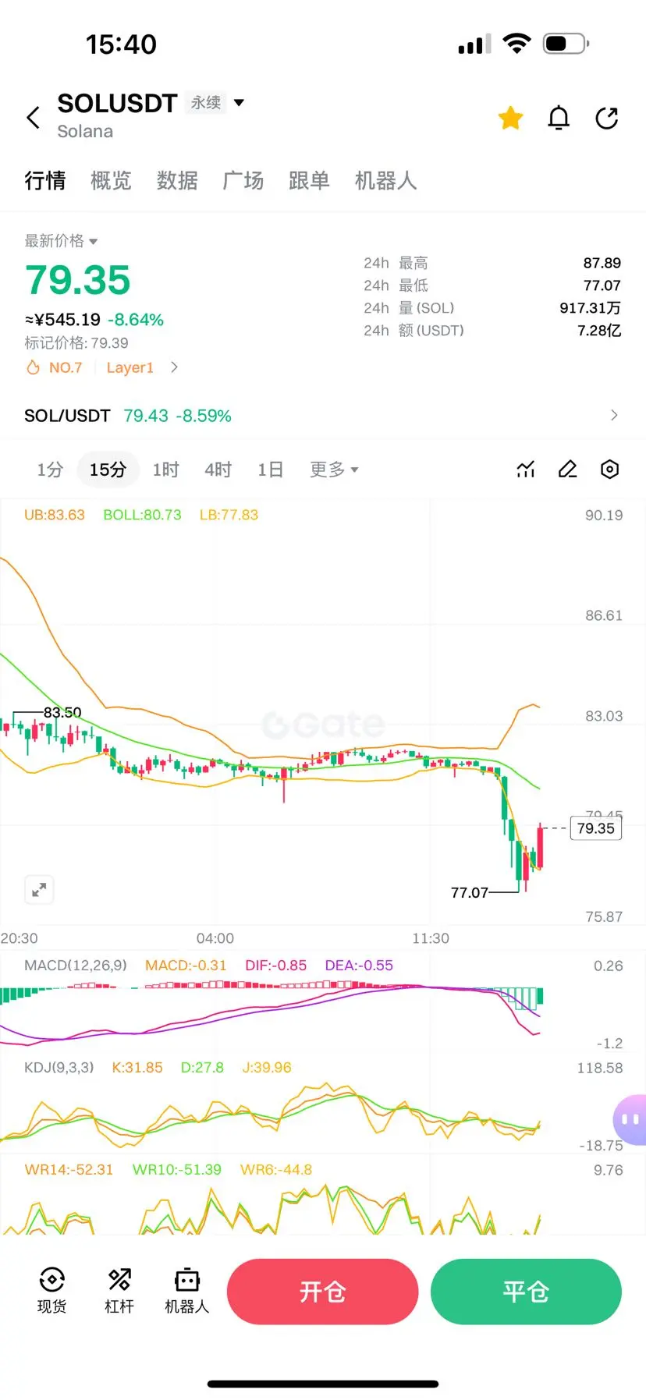Open the 杠杆 margin trading icon
Image resolution: width=646 pixels, height=1400 pixels.
pyautogui.click(x=119, y=1291)
